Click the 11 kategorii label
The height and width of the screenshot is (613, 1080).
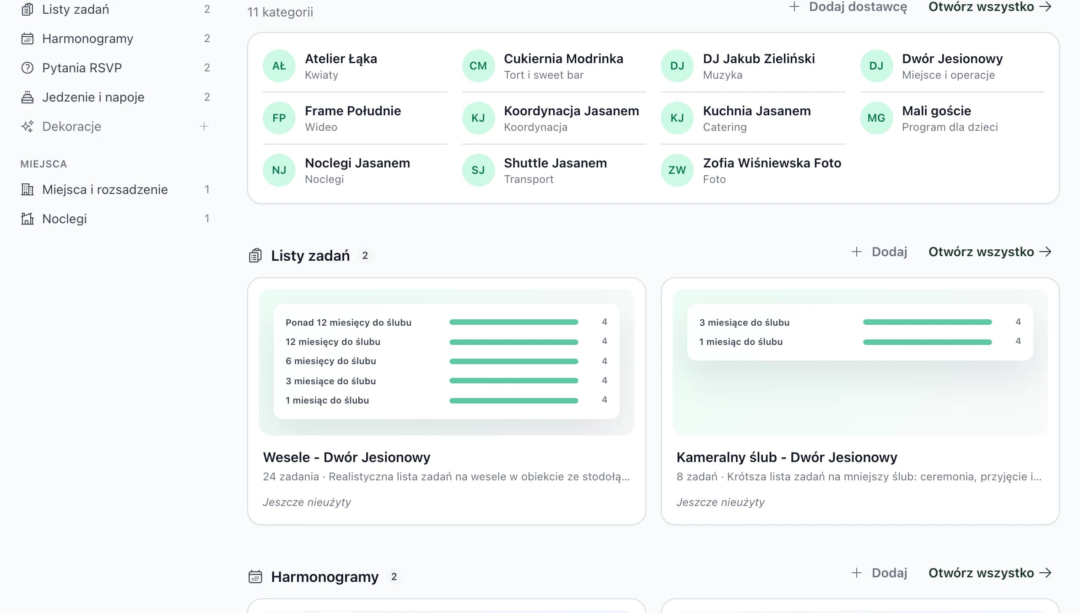pyautogui.click(x=280, y=12)
